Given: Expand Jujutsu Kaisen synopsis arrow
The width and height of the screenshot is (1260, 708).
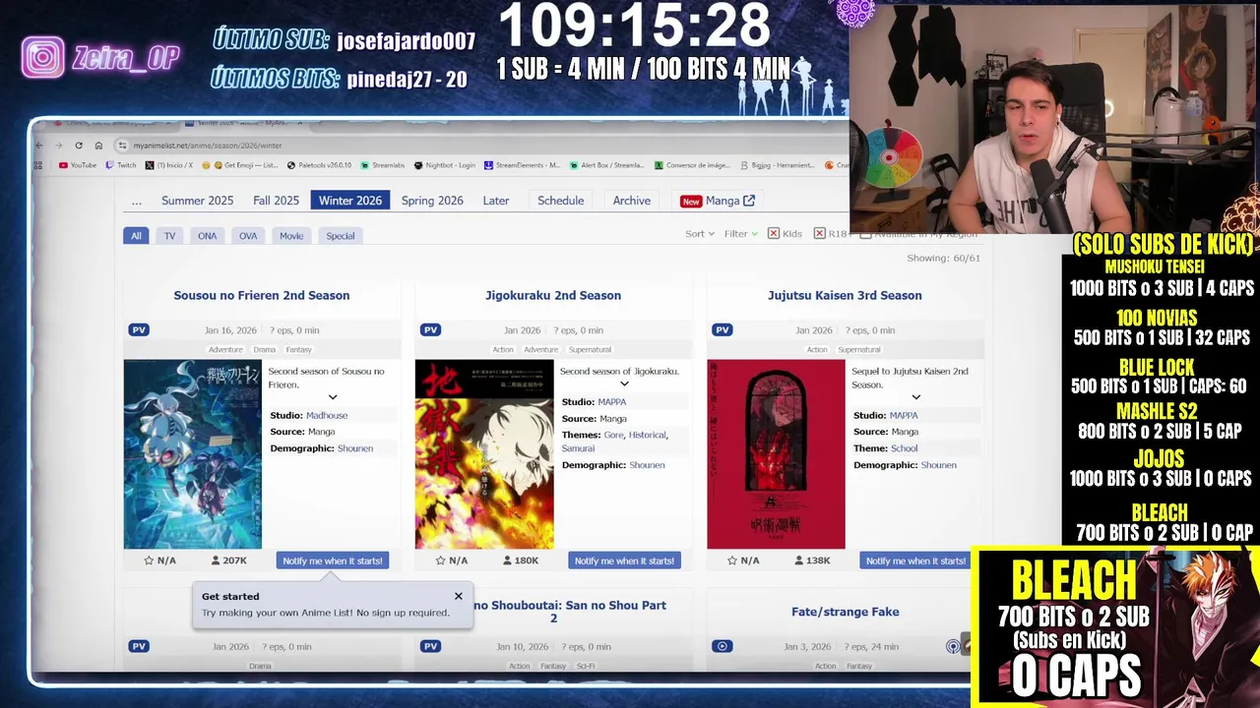Looking at the screenshot, I should 915,397.
